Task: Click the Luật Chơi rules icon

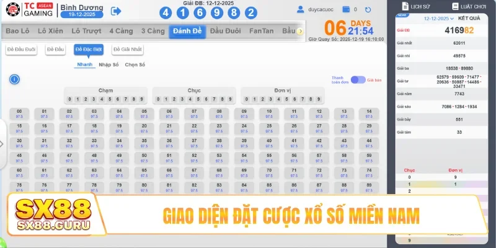Action: pos(455,6)
